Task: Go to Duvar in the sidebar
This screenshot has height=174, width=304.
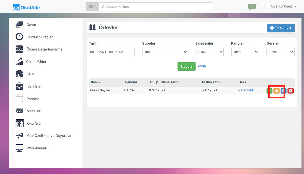Action: [x=31, y=25]
